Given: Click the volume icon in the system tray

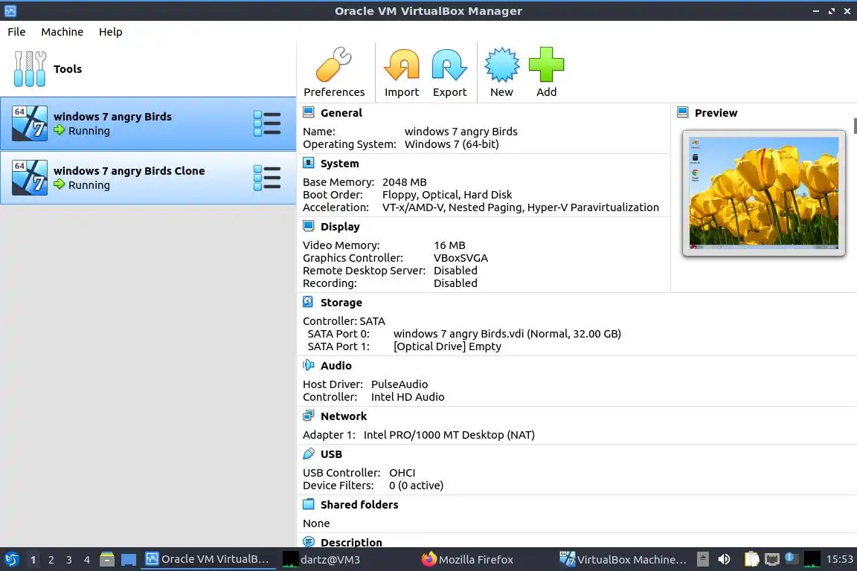Looking at the screenshot, I should [724, 559].
